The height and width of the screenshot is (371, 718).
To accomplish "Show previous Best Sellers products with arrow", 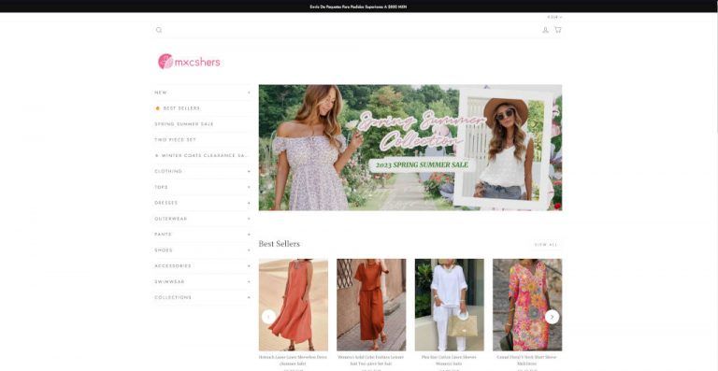I will coord(269,317).
